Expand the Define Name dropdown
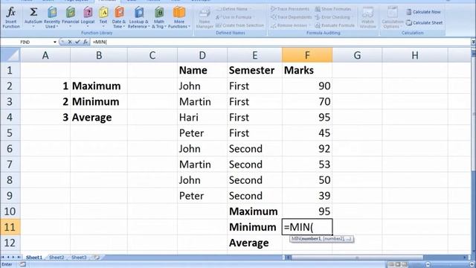This screenshot has height=268, width=476. click(x=251, y=9)
